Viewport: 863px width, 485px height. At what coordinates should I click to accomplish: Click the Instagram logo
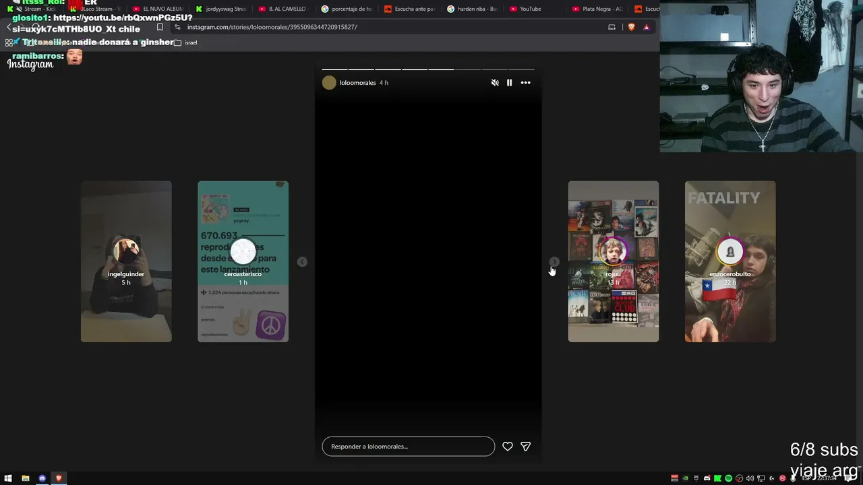click(x=30, y=65)
